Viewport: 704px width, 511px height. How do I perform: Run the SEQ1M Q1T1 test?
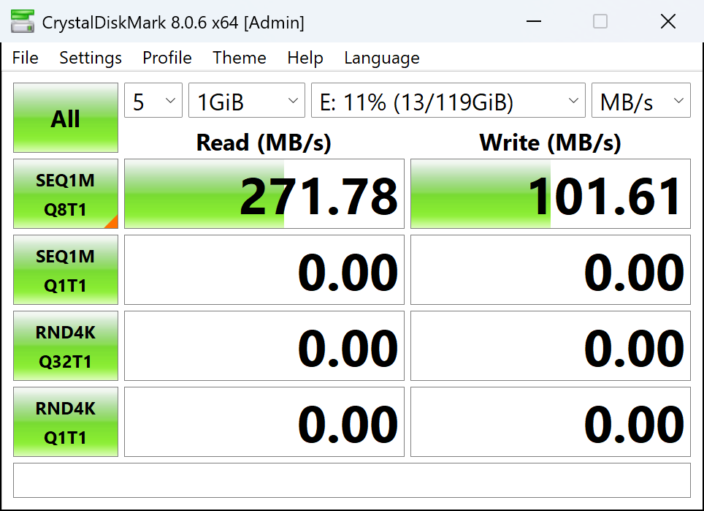(x=66, y=270)
